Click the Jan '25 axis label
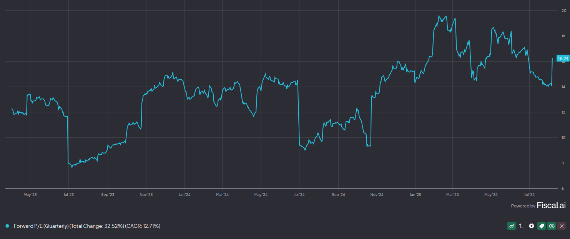Viewport: 570px width, 239px height. coord(415,195)
